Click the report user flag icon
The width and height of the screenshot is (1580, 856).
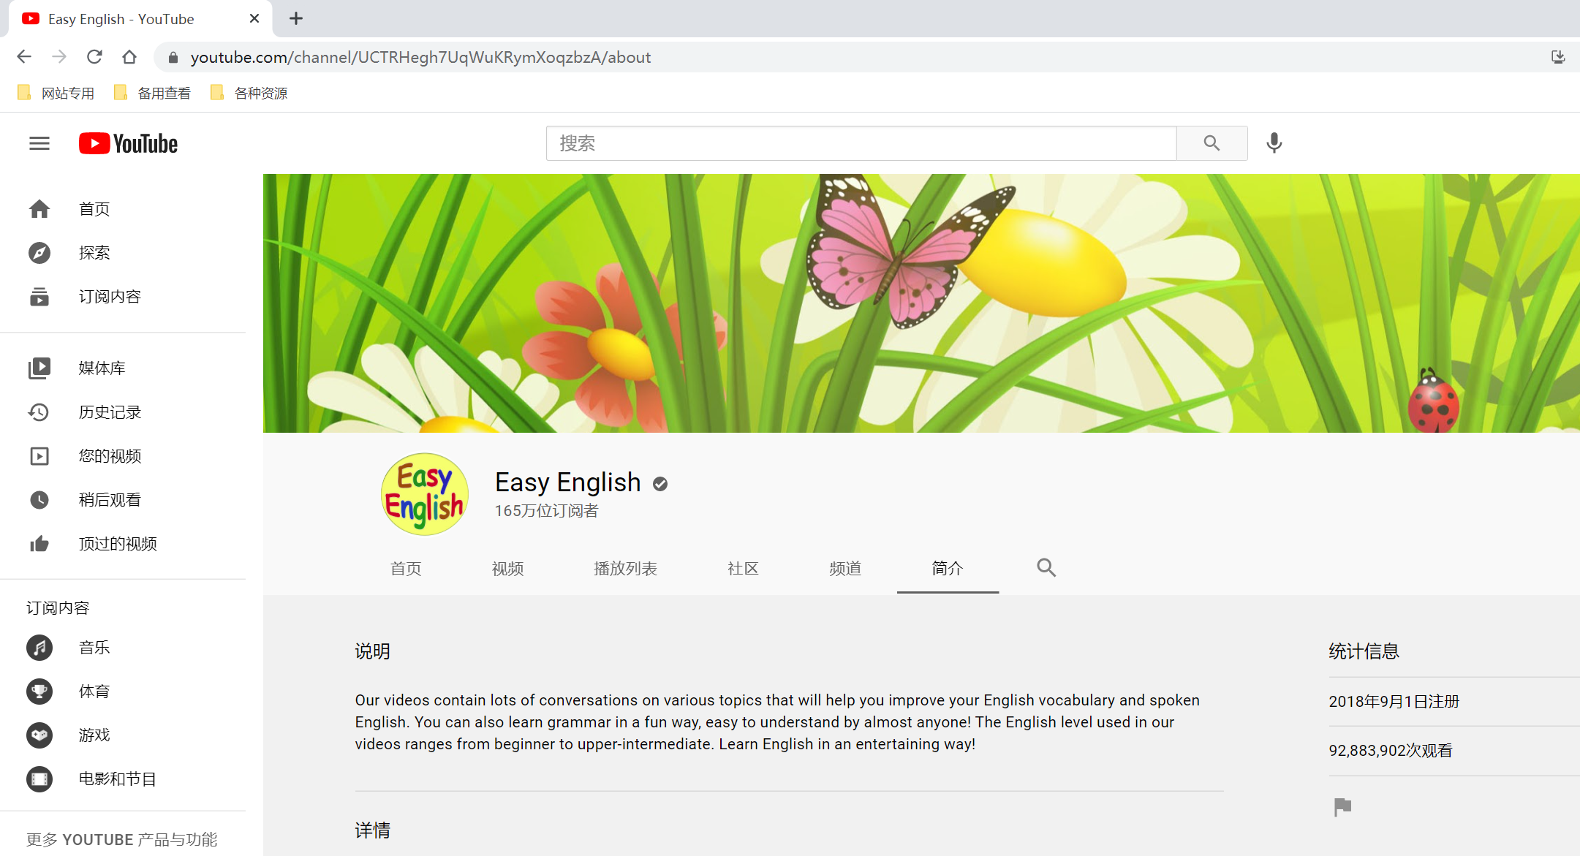1342,807
